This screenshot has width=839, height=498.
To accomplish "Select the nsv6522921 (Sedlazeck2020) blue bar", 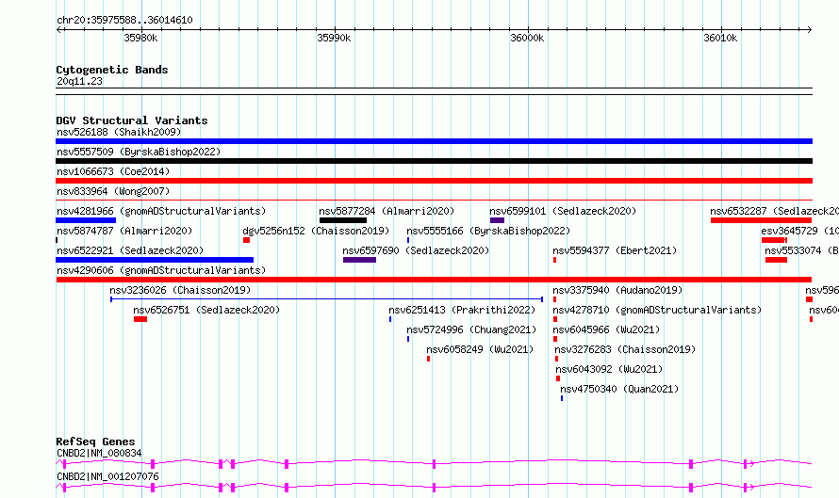I will (155, 260).
